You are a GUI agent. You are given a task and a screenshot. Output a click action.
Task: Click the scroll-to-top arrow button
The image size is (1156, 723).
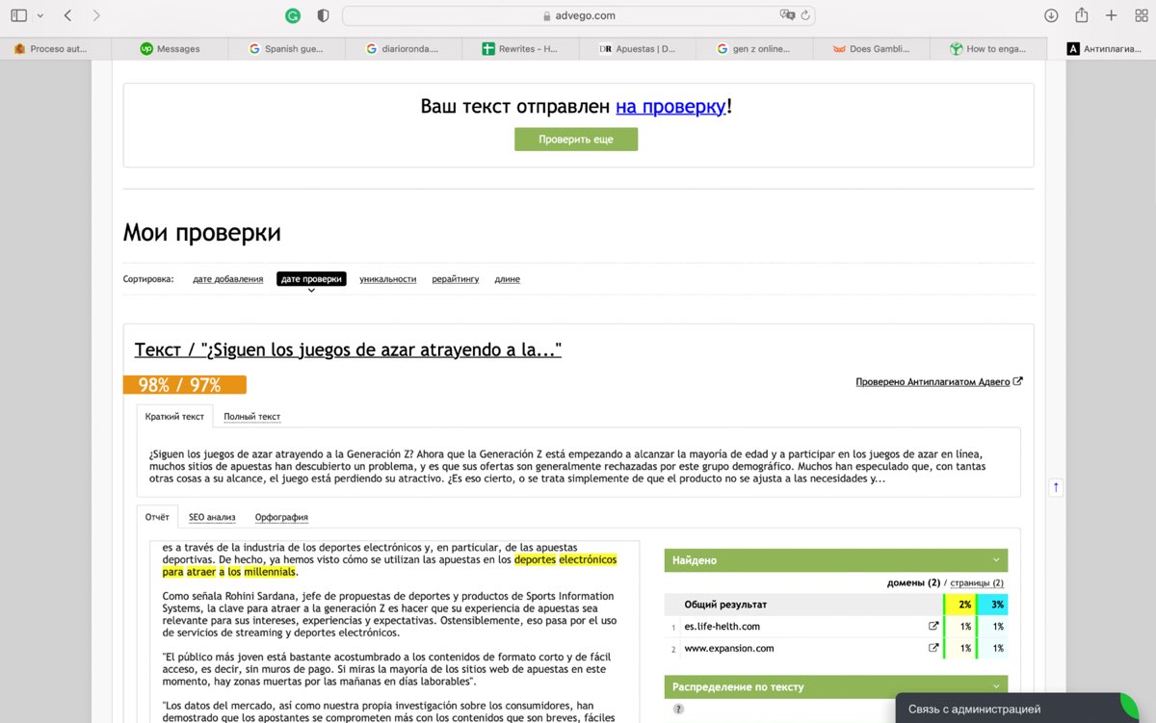(x=1056, y=487)
